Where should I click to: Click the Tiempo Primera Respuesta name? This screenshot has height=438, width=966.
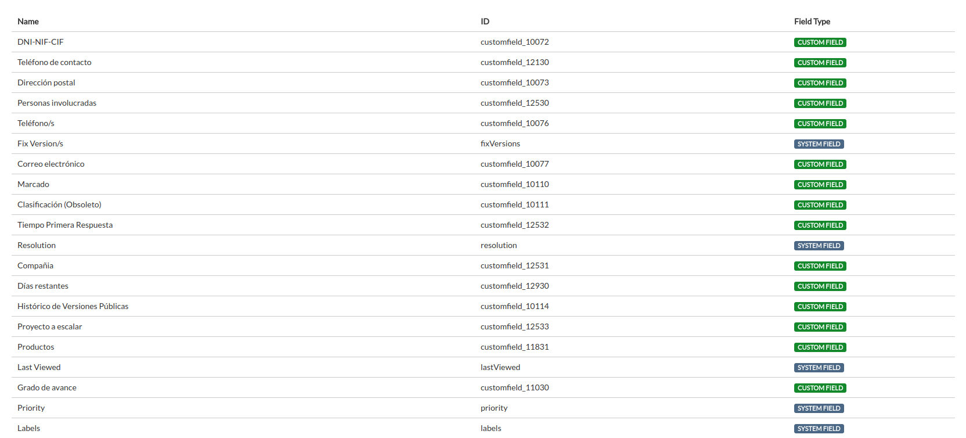pyautogui.click(x=65, y=225)
